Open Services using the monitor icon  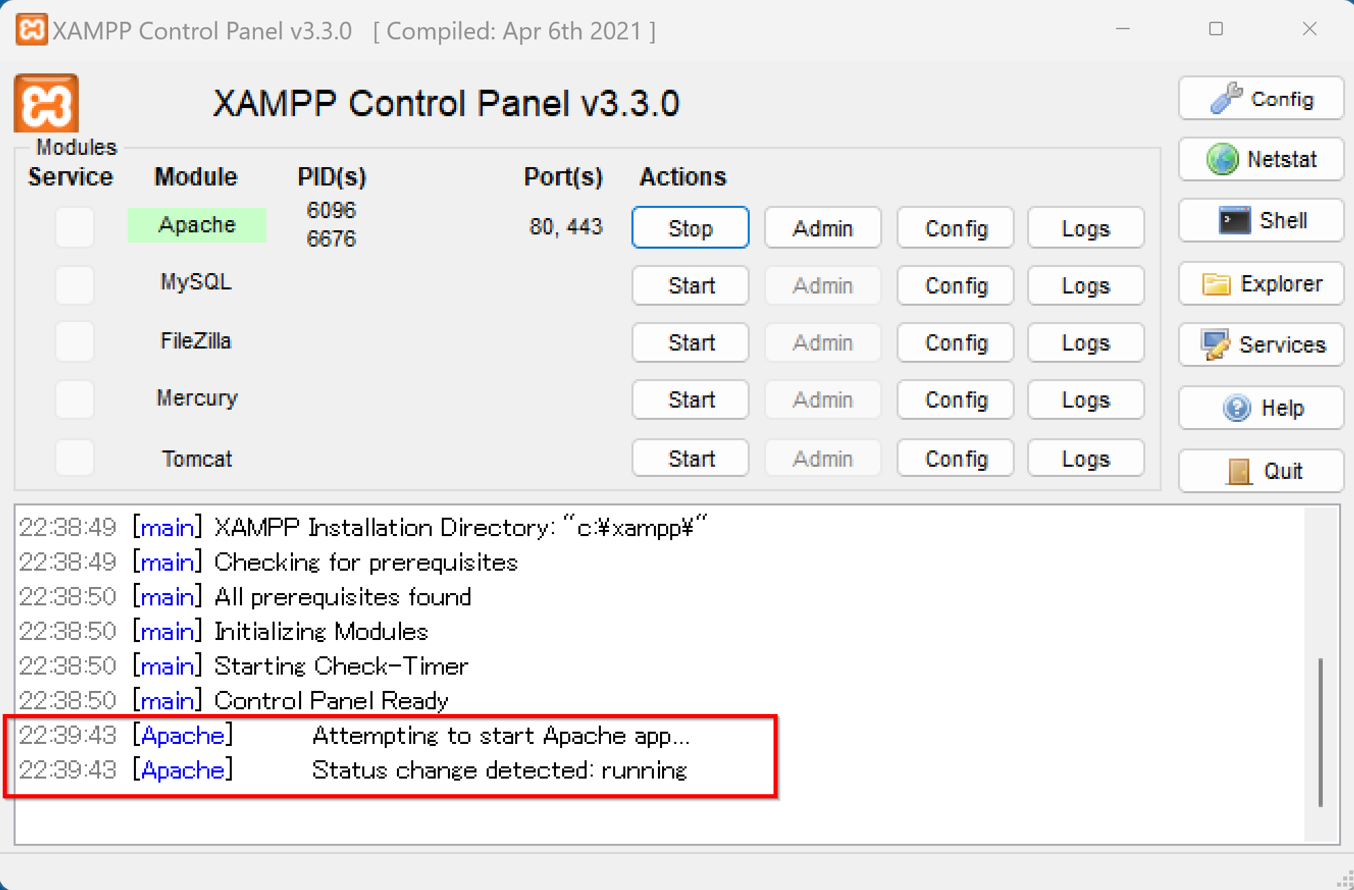[1215, 344]
